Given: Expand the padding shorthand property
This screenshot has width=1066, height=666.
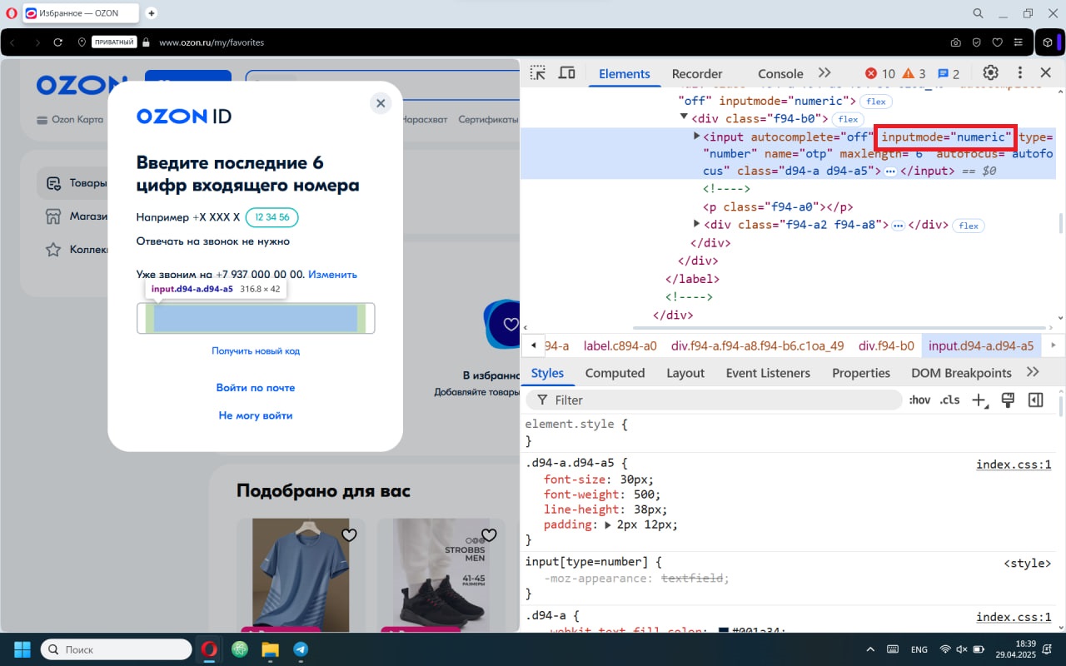Looking at the screenshot, I should [608, 525].
